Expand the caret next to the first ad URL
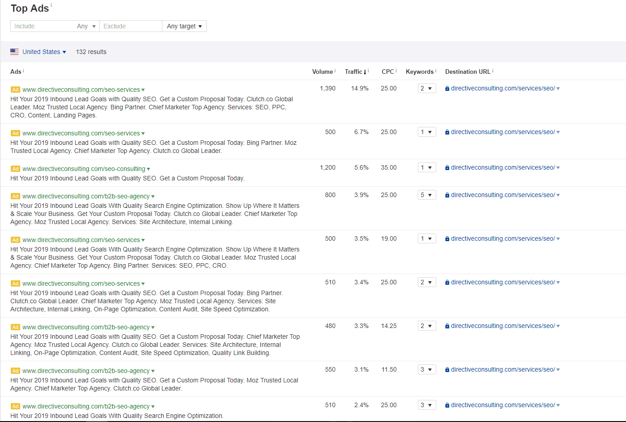The height and width of the screenshot is (422, 626). coord(143,90)
